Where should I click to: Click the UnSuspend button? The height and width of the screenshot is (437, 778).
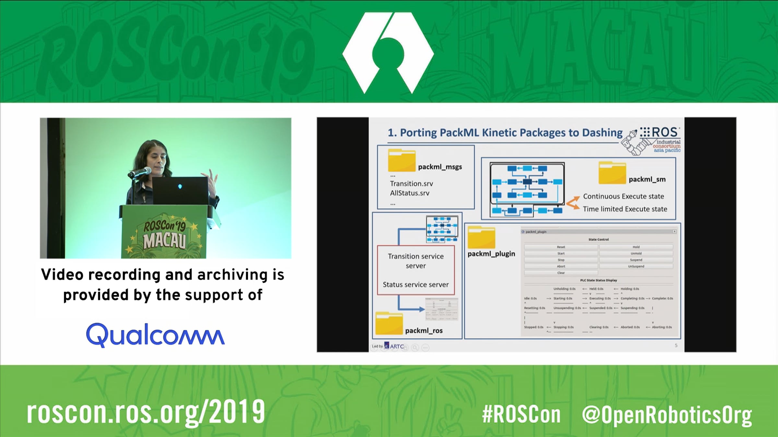point(636,266)
